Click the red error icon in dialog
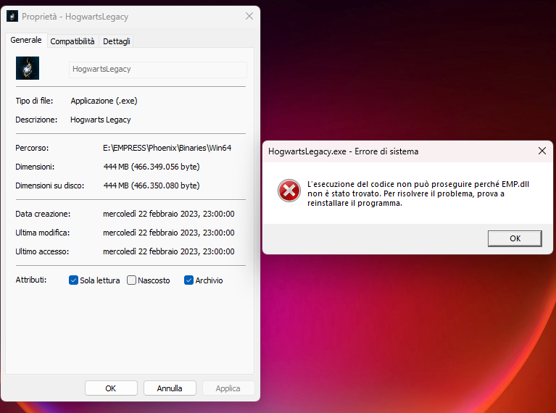Image resolution: width=556 pixels, height=413 pixels. 289,191
